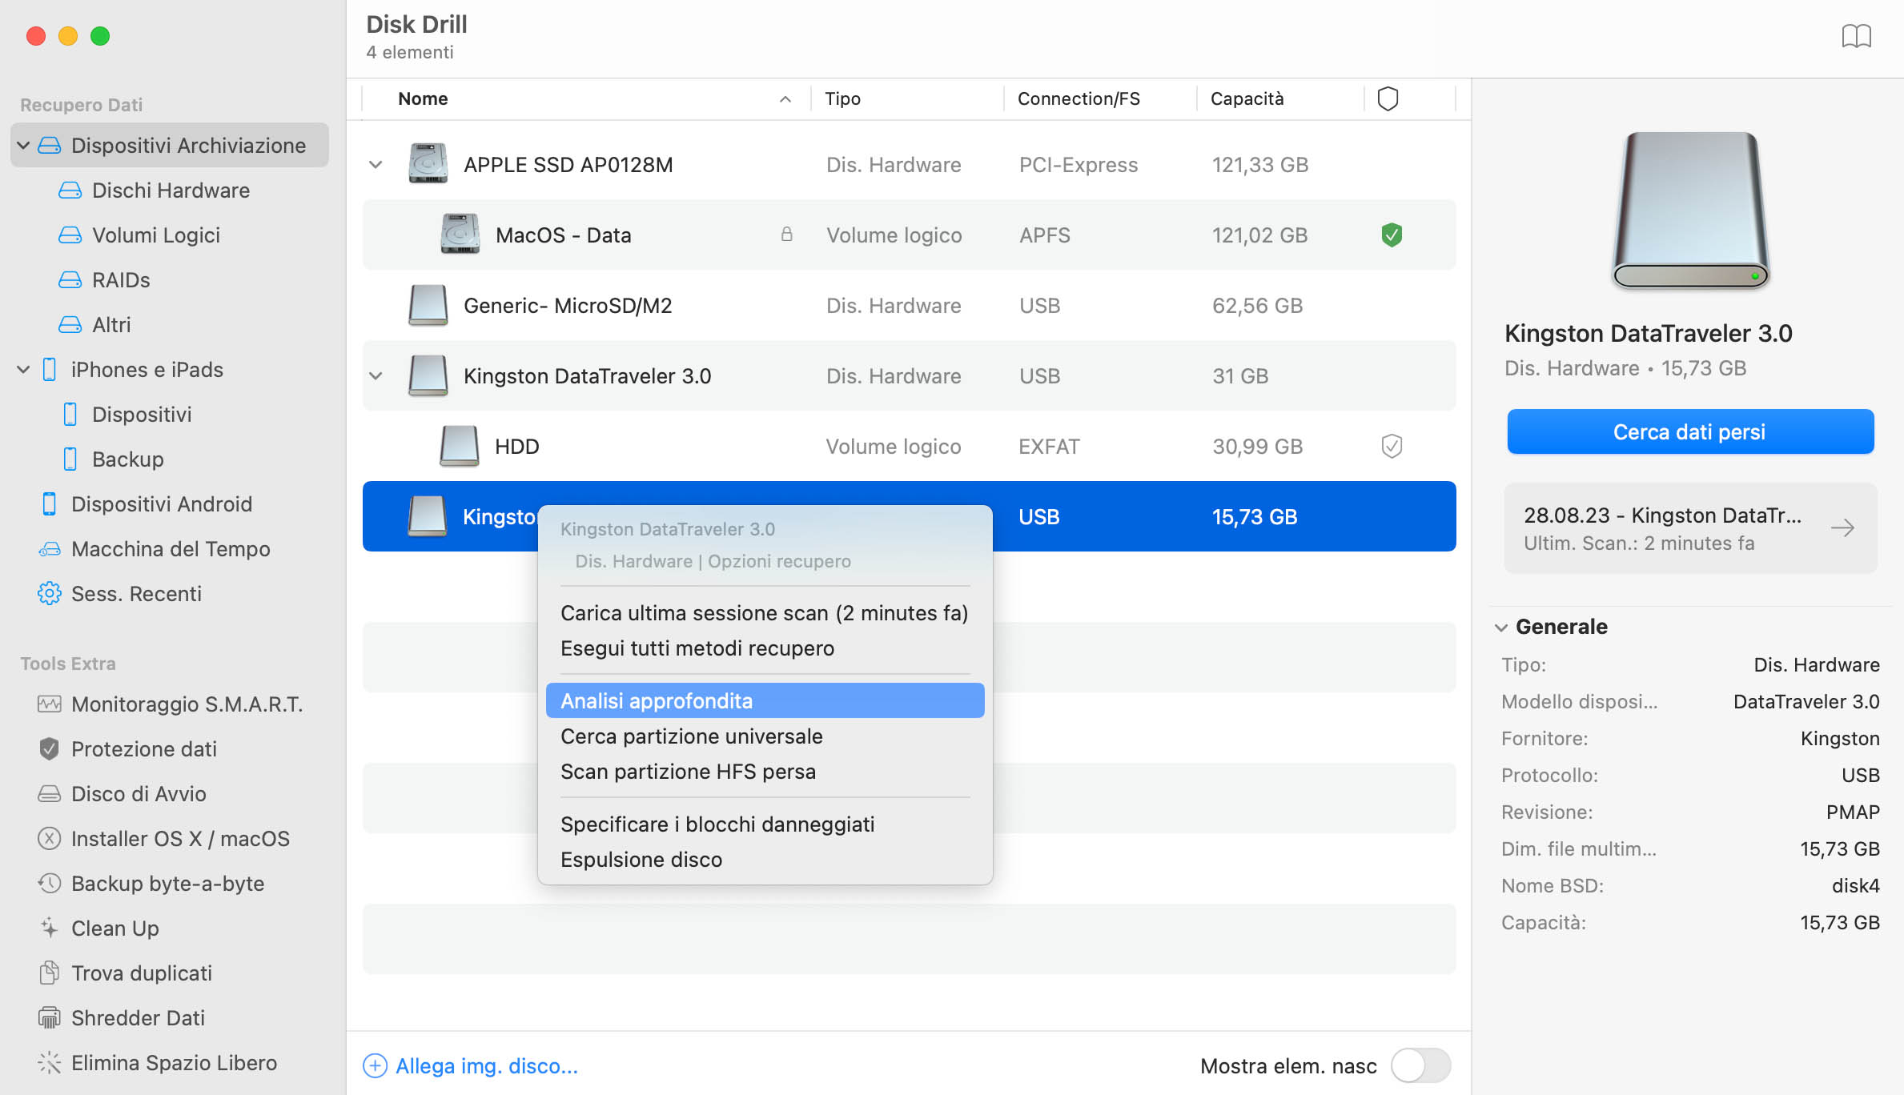The height and width of the screenshot is (1095, 1904).
Task: Collapse Kingston DataTraveler 3.0 31 GB row chevron
Action: [376, 376]
